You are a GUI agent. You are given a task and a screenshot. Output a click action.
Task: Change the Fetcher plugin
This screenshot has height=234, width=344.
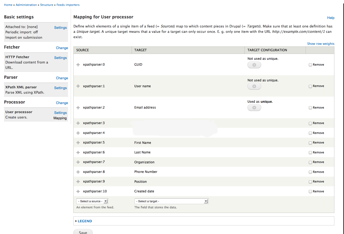pos(62,48)
